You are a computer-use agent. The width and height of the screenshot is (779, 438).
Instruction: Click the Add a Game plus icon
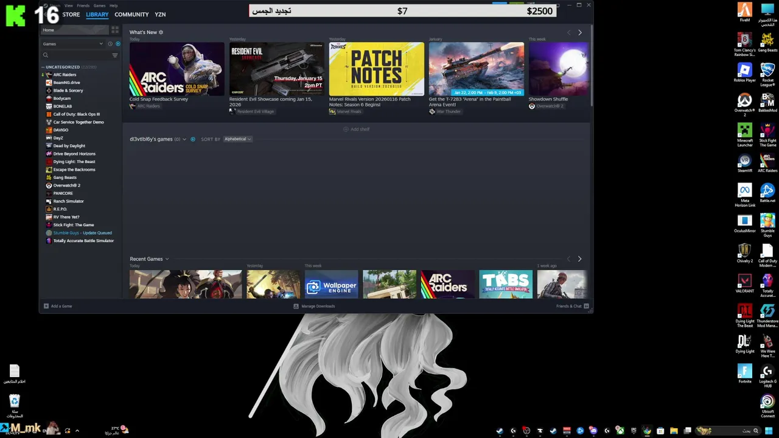(46, 306)
